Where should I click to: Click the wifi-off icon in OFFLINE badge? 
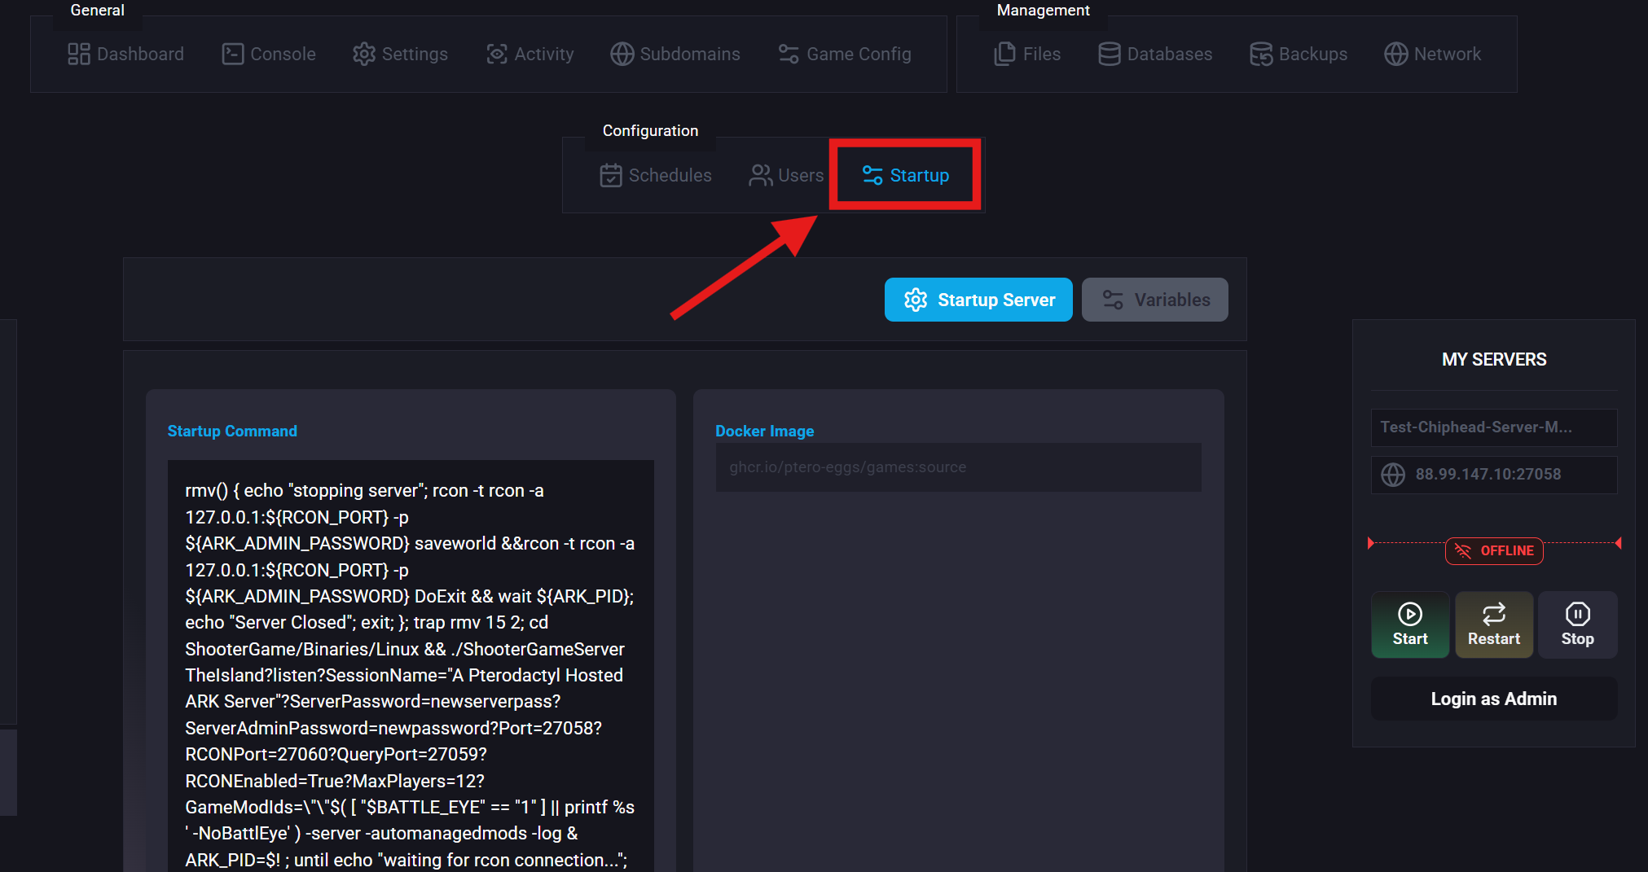1463,551
